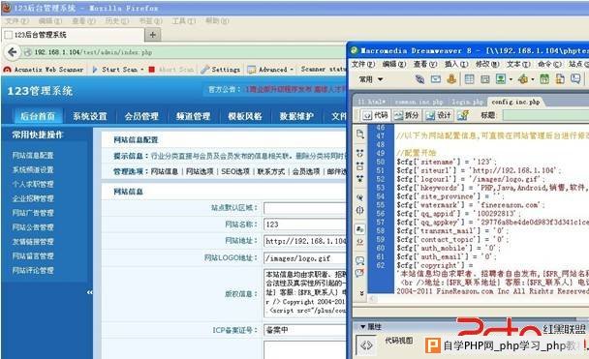Click the Remove Comment icon in coding toolbar

(359, 273)
